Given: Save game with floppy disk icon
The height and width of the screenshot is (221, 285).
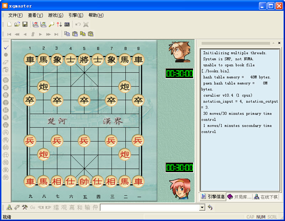Looking at the screenshot, I should [25, 24].
